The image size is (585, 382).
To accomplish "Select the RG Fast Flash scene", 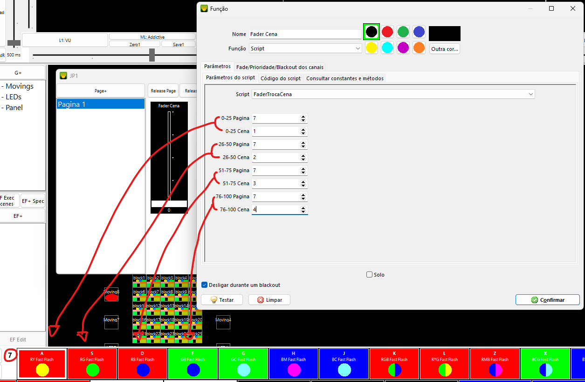I will point(92,363).
